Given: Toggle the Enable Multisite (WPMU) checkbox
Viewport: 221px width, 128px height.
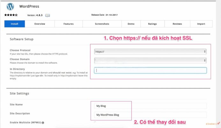Looking at the screenshot, I should pos(95,122).
